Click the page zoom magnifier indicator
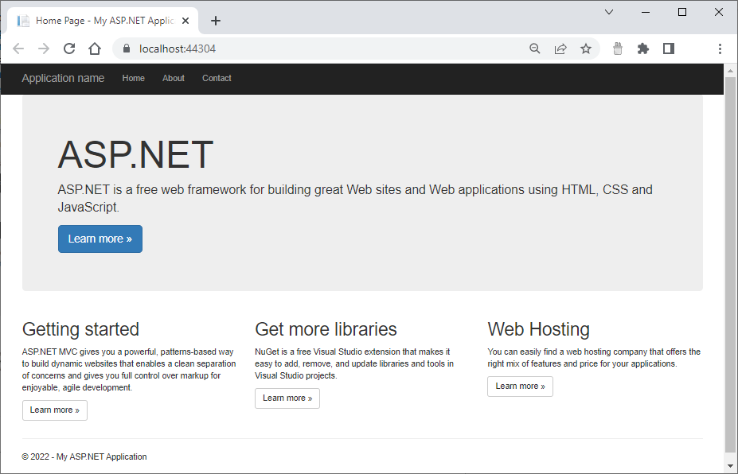 tap(534, 49)
